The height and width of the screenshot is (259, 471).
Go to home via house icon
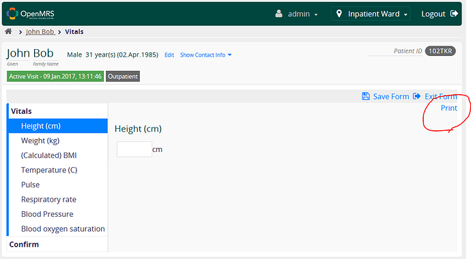[8, 31]
